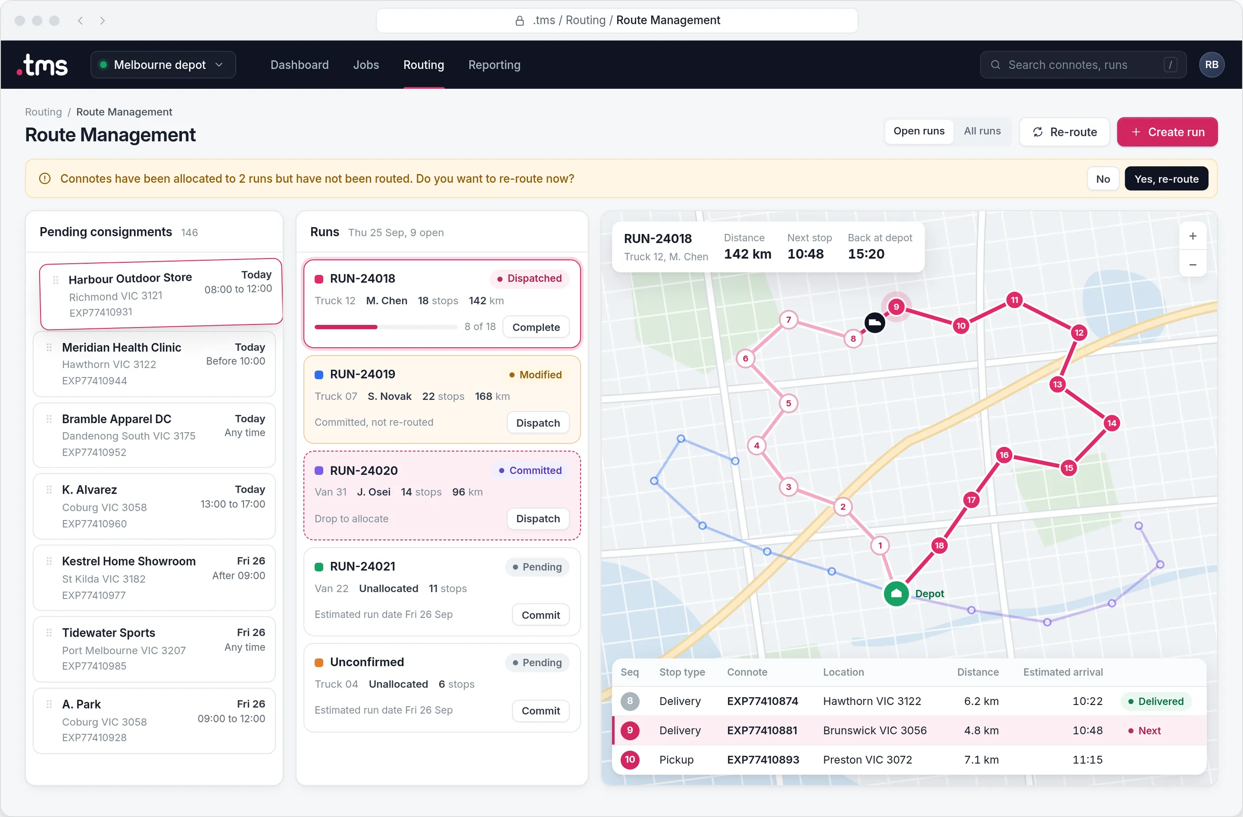Grab the drag handle on Harbour Outdoor Store
Viewport: 1243px width, 817px height.
pos(55,280)
